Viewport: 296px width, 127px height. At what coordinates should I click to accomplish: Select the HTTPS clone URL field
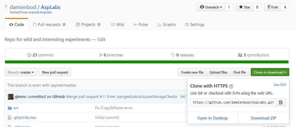coord(233,102)
